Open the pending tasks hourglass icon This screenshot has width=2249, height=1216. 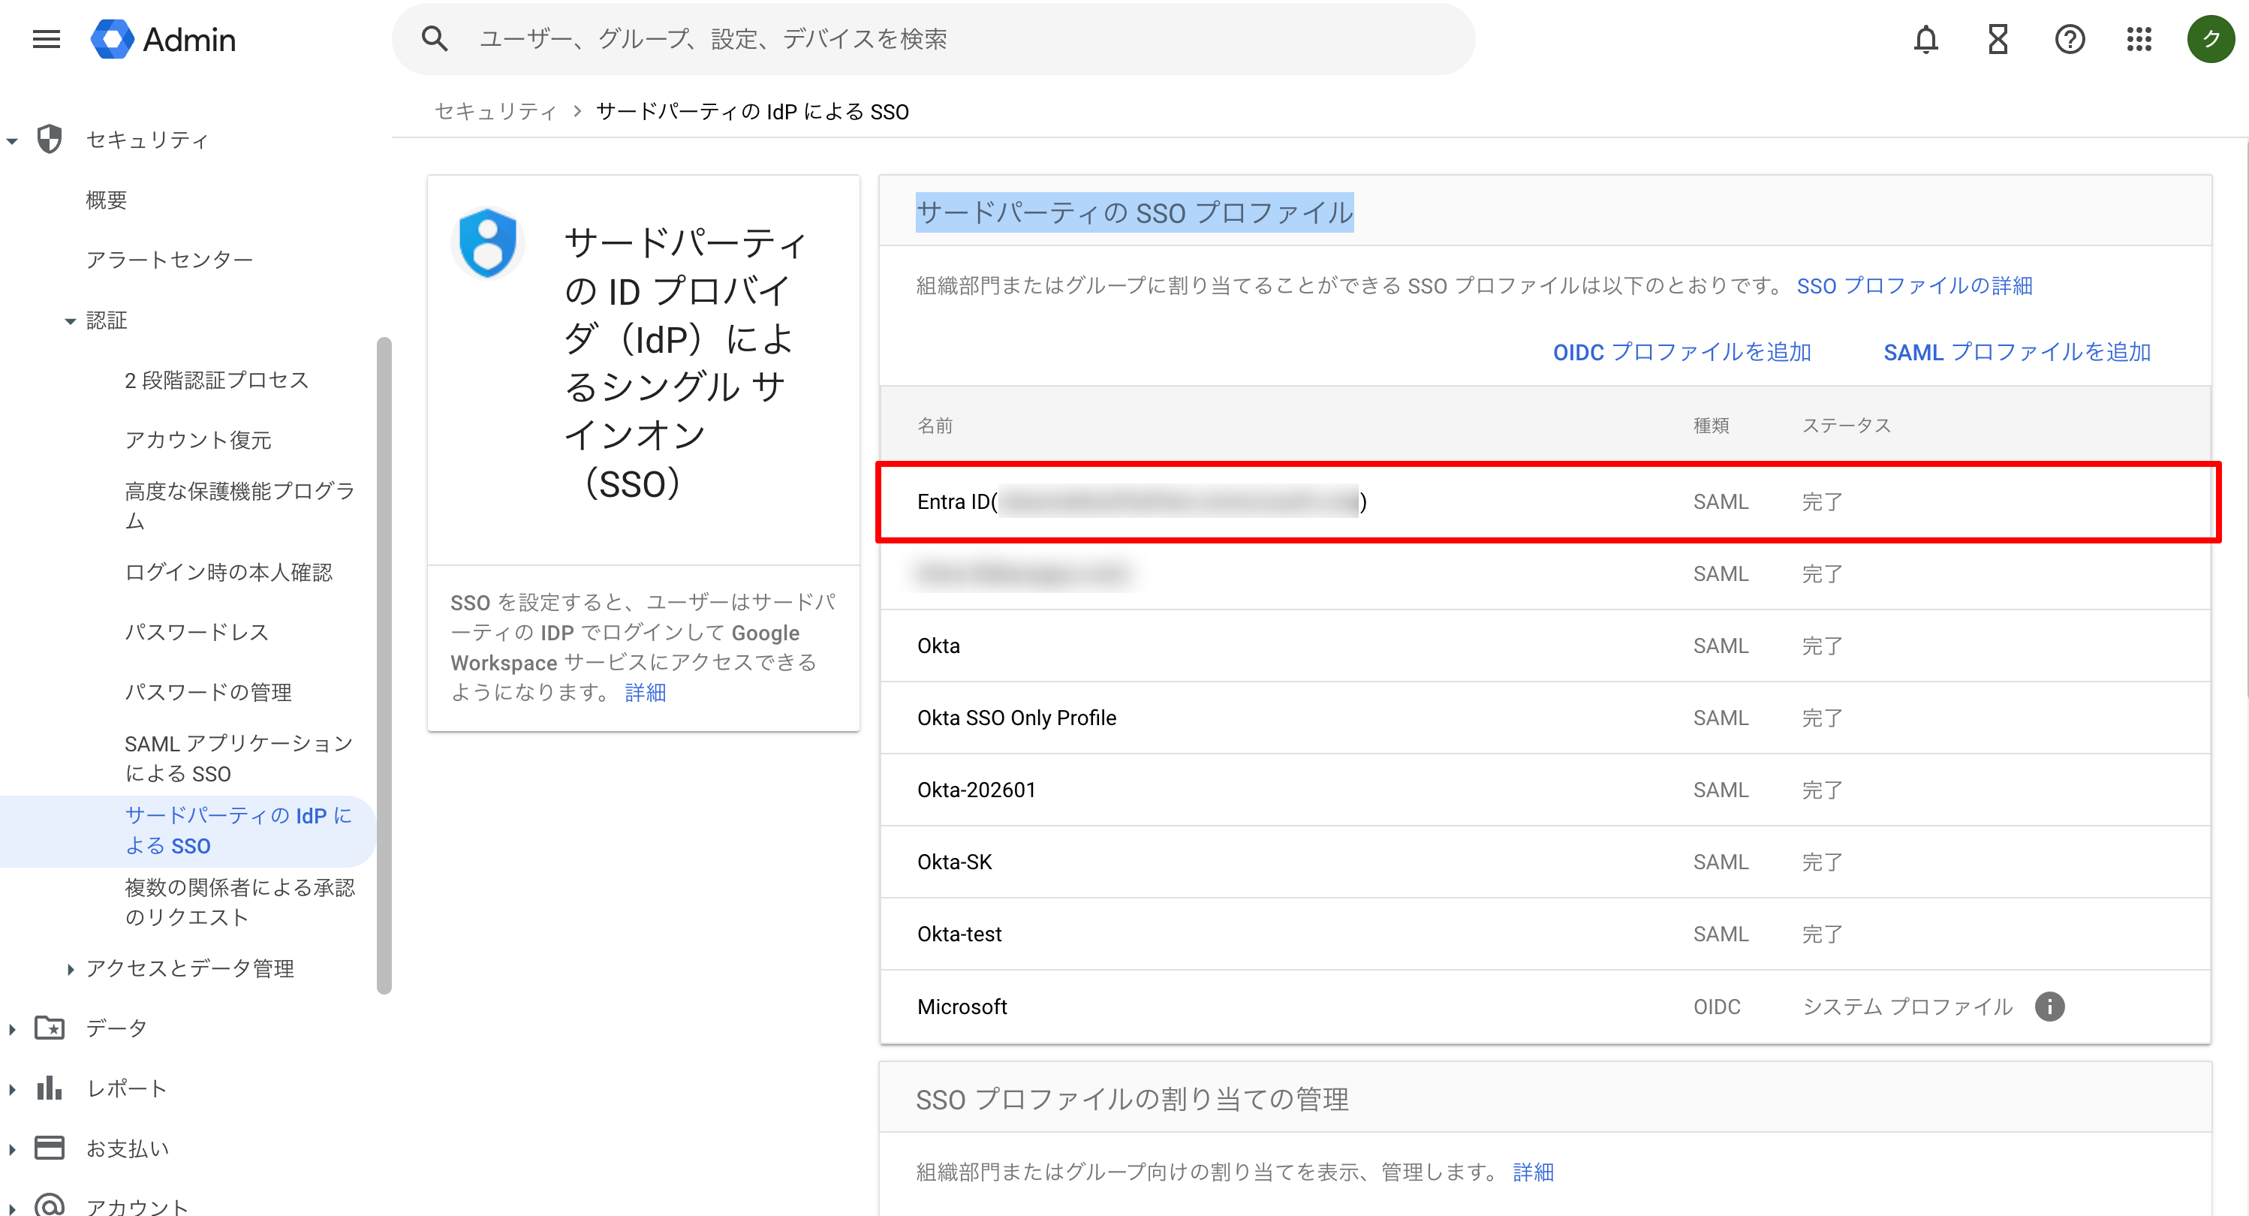[1997, 38]
